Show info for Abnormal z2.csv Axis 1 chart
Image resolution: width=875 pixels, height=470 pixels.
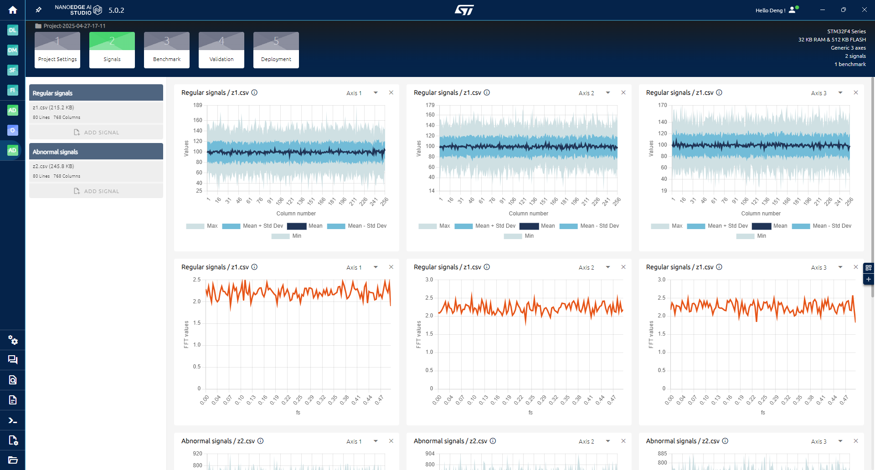[x=261, y=441]
